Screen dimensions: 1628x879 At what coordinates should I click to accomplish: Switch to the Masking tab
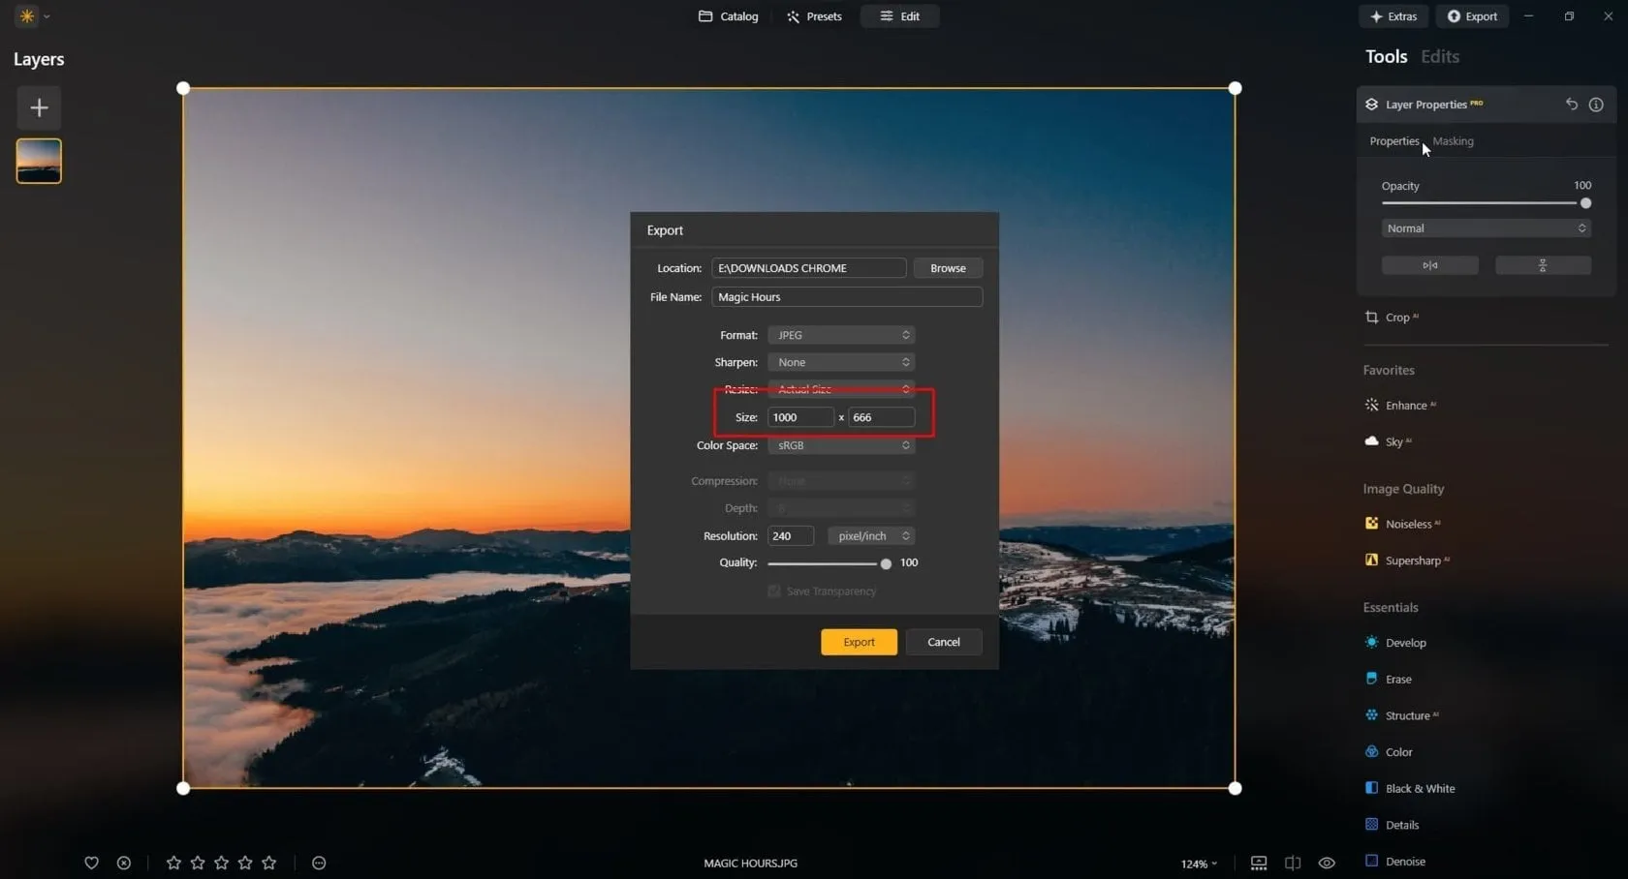tap(1453, 140)
